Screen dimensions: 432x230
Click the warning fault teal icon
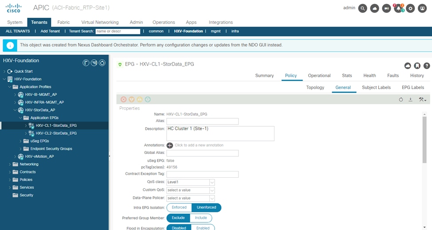point(148,99)
